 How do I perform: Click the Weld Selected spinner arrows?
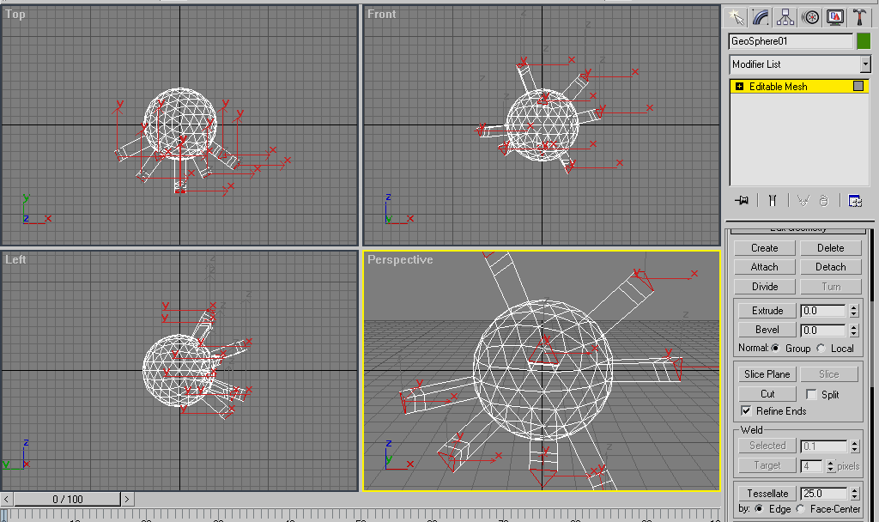(854, 446)
